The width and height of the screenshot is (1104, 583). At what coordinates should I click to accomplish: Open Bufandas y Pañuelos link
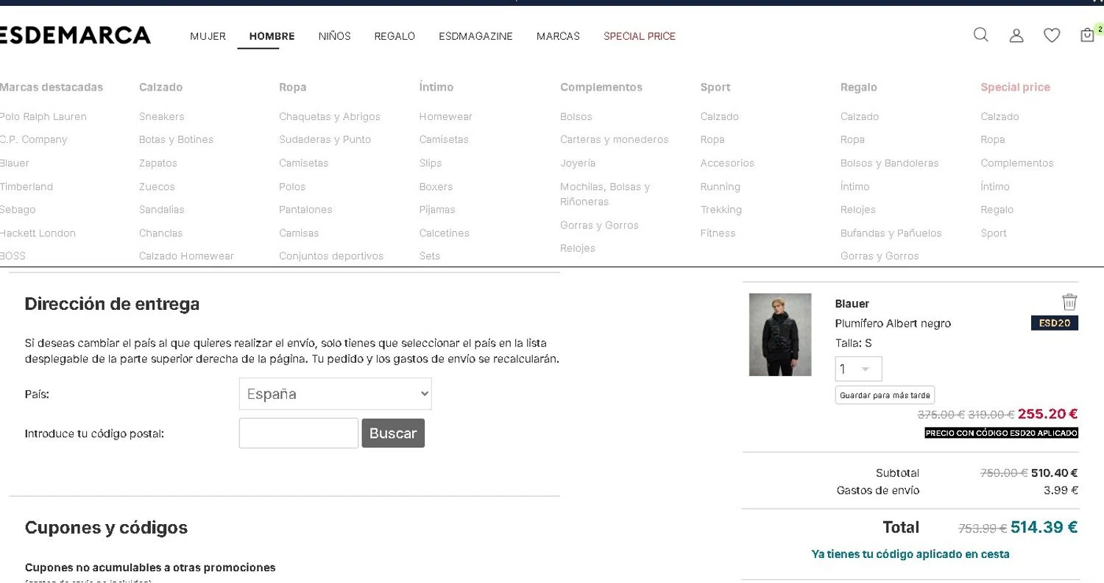891,233
